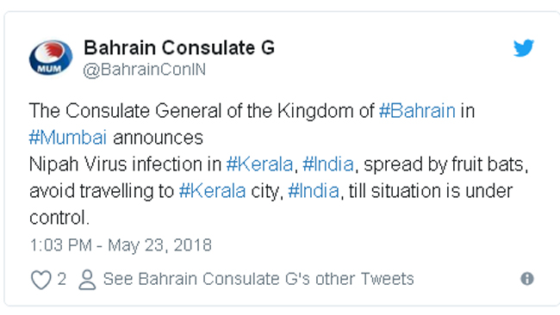Open the #Mumbai hashtag
Screen dimensions: 560x315
point(68,138)
